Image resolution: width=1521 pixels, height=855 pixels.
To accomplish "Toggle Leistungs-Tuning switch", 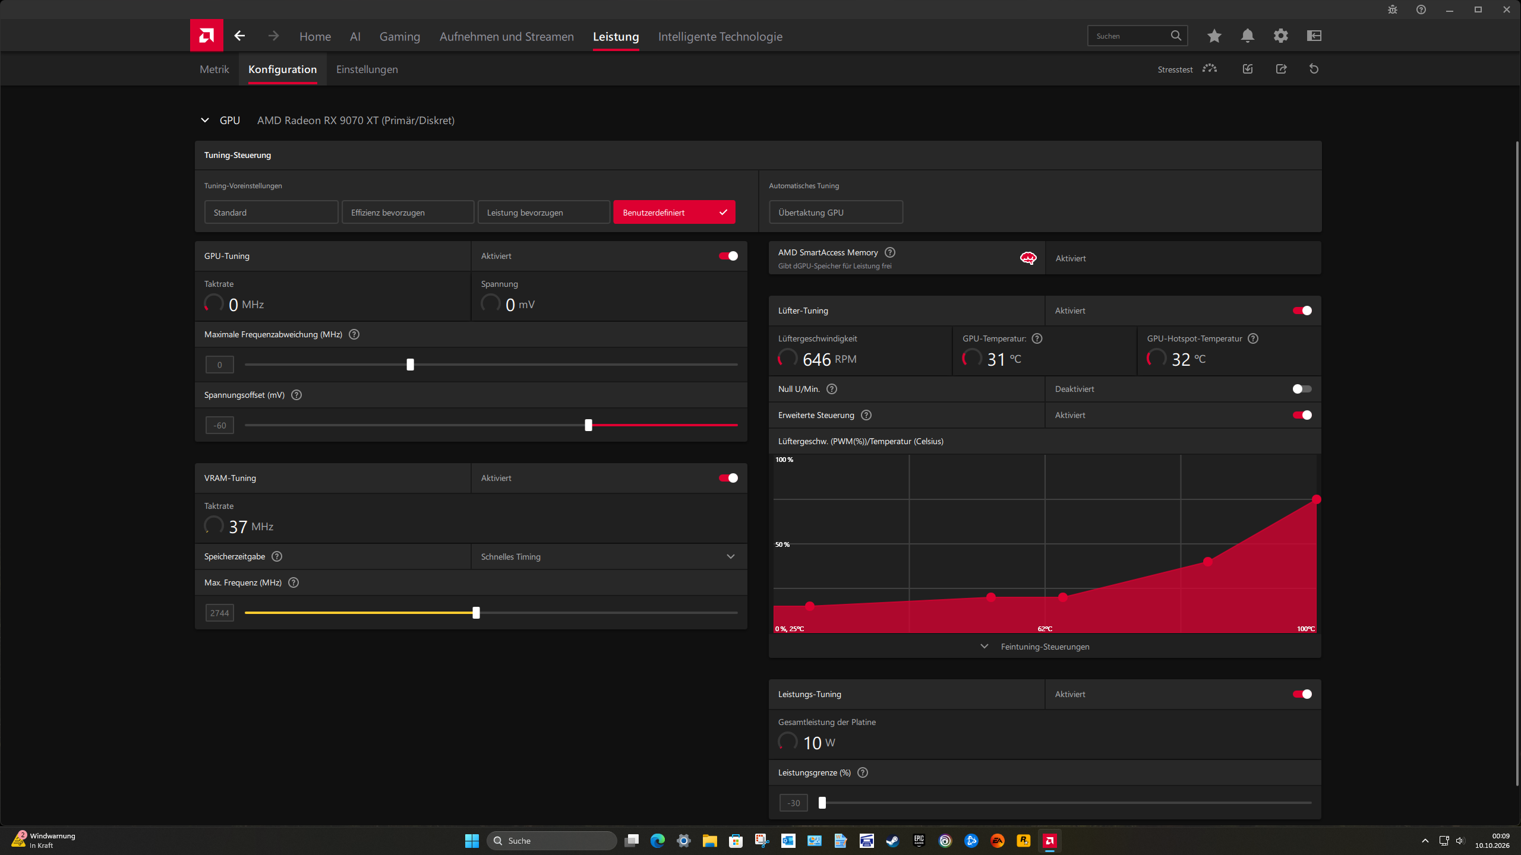I will [1302, 694].
